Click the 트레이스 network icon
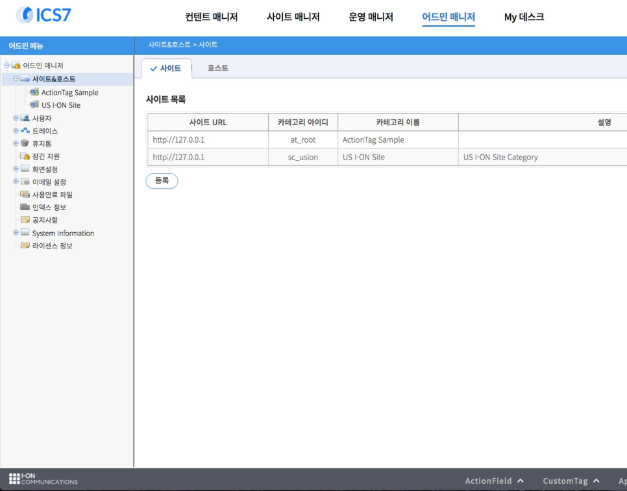Screen dimensions: 627x491 tap(25, 131)
